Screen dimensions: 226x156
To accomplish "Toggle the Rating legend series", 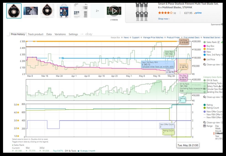I will click(x=208, y=105).
